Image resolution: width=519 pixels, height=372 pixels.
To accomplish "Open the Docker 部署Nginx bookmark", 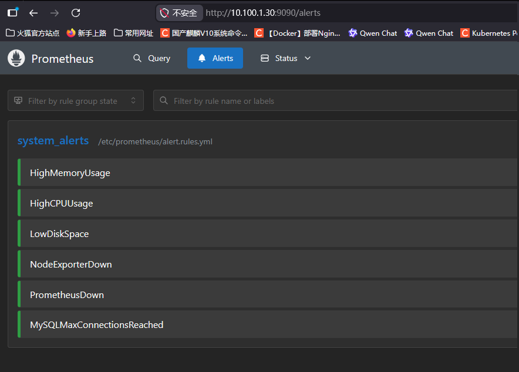I will point(297,33).
